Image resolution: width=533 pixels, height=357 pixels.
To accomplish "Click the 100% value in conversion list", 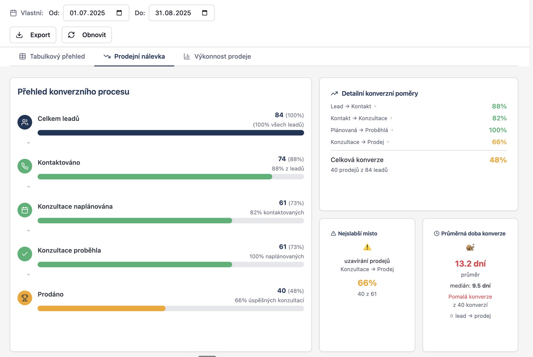I will (498, 130).
